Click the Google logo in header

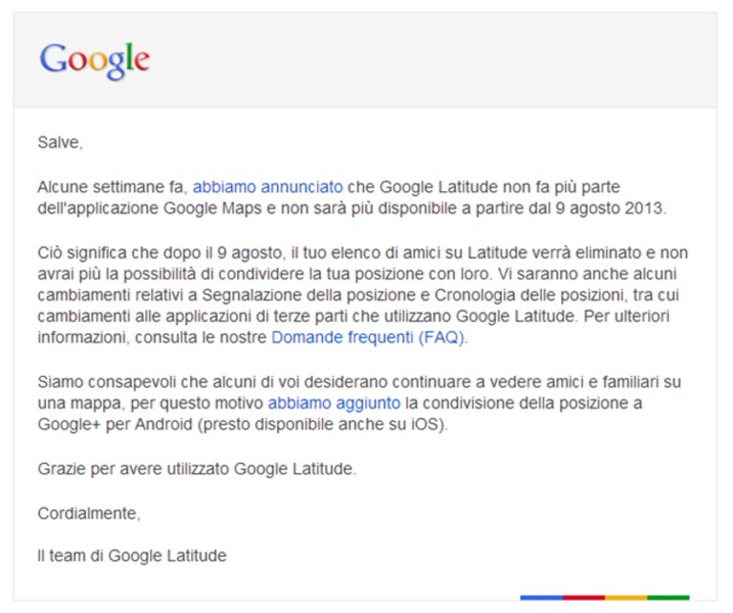click(x=95, y=61)
